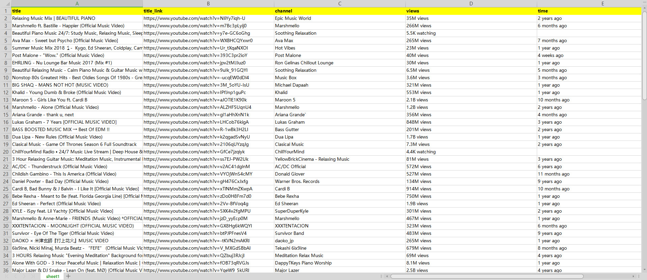647x280 pixels.
Task: Select the 'Relaxing Music Mix | BEAUTIFUL PIANO' cell
Action: pyautogui.click(x=77, y=18)
